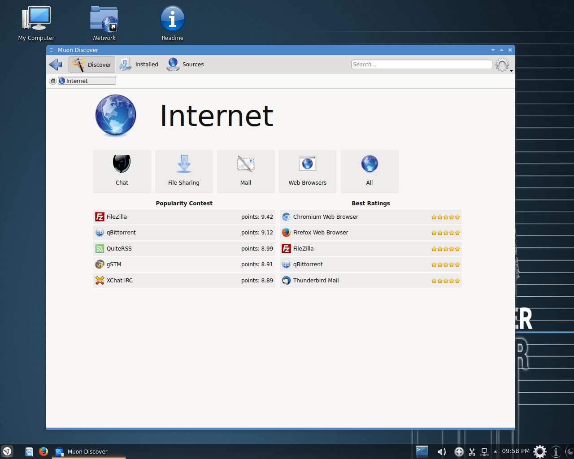Open the Sources tab

(x=185, y=65)
